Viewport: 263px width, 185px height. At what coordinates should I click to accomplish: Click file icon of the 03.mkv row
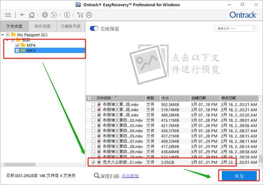tap(99, 126)
